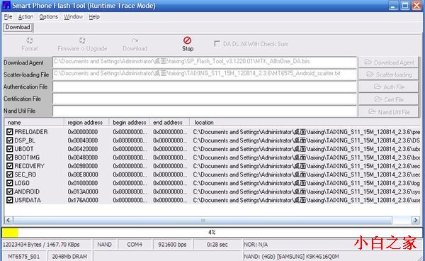Screen dimensions: 425x261
Task: Select the region address 0x00420000 cell
Action: tap(83, 149)
